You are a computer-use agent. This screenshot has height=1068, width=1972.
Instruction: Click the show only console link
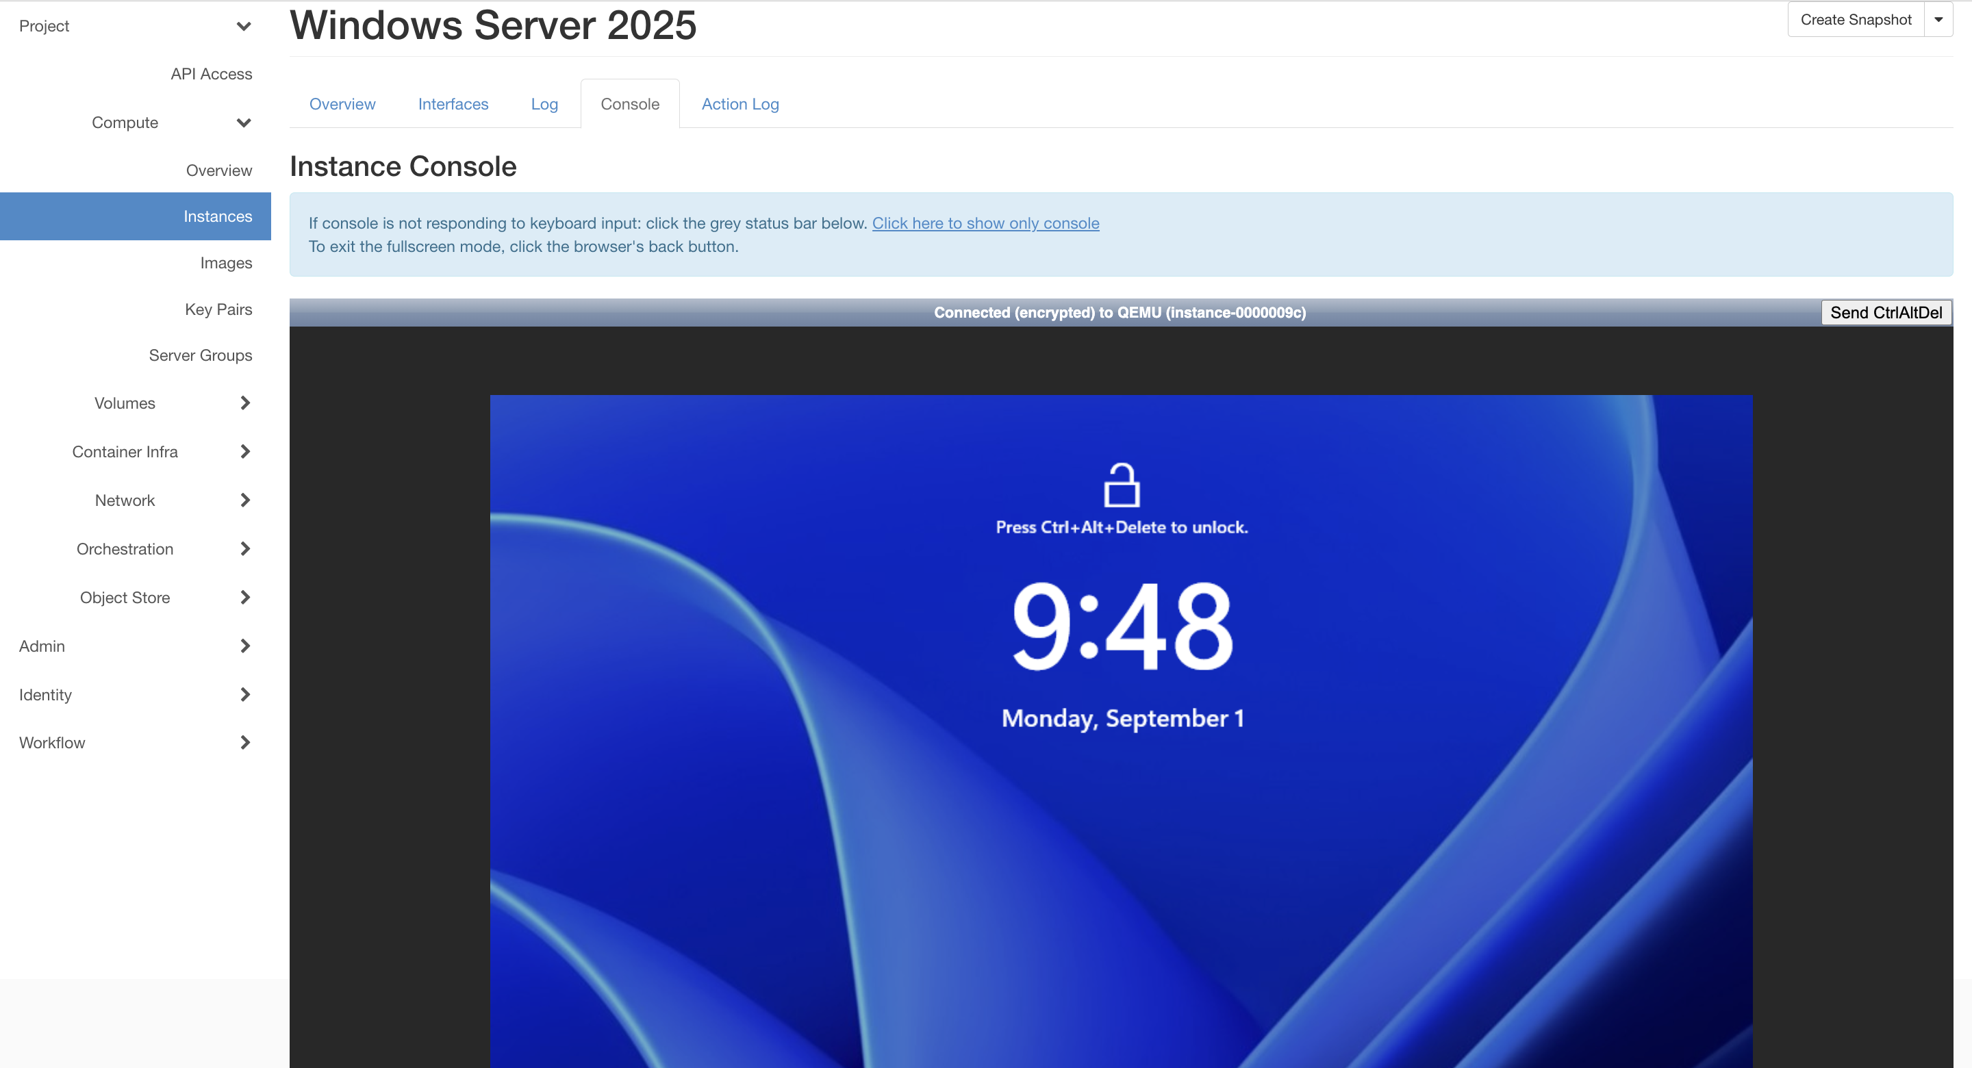[x=985, y=222]
